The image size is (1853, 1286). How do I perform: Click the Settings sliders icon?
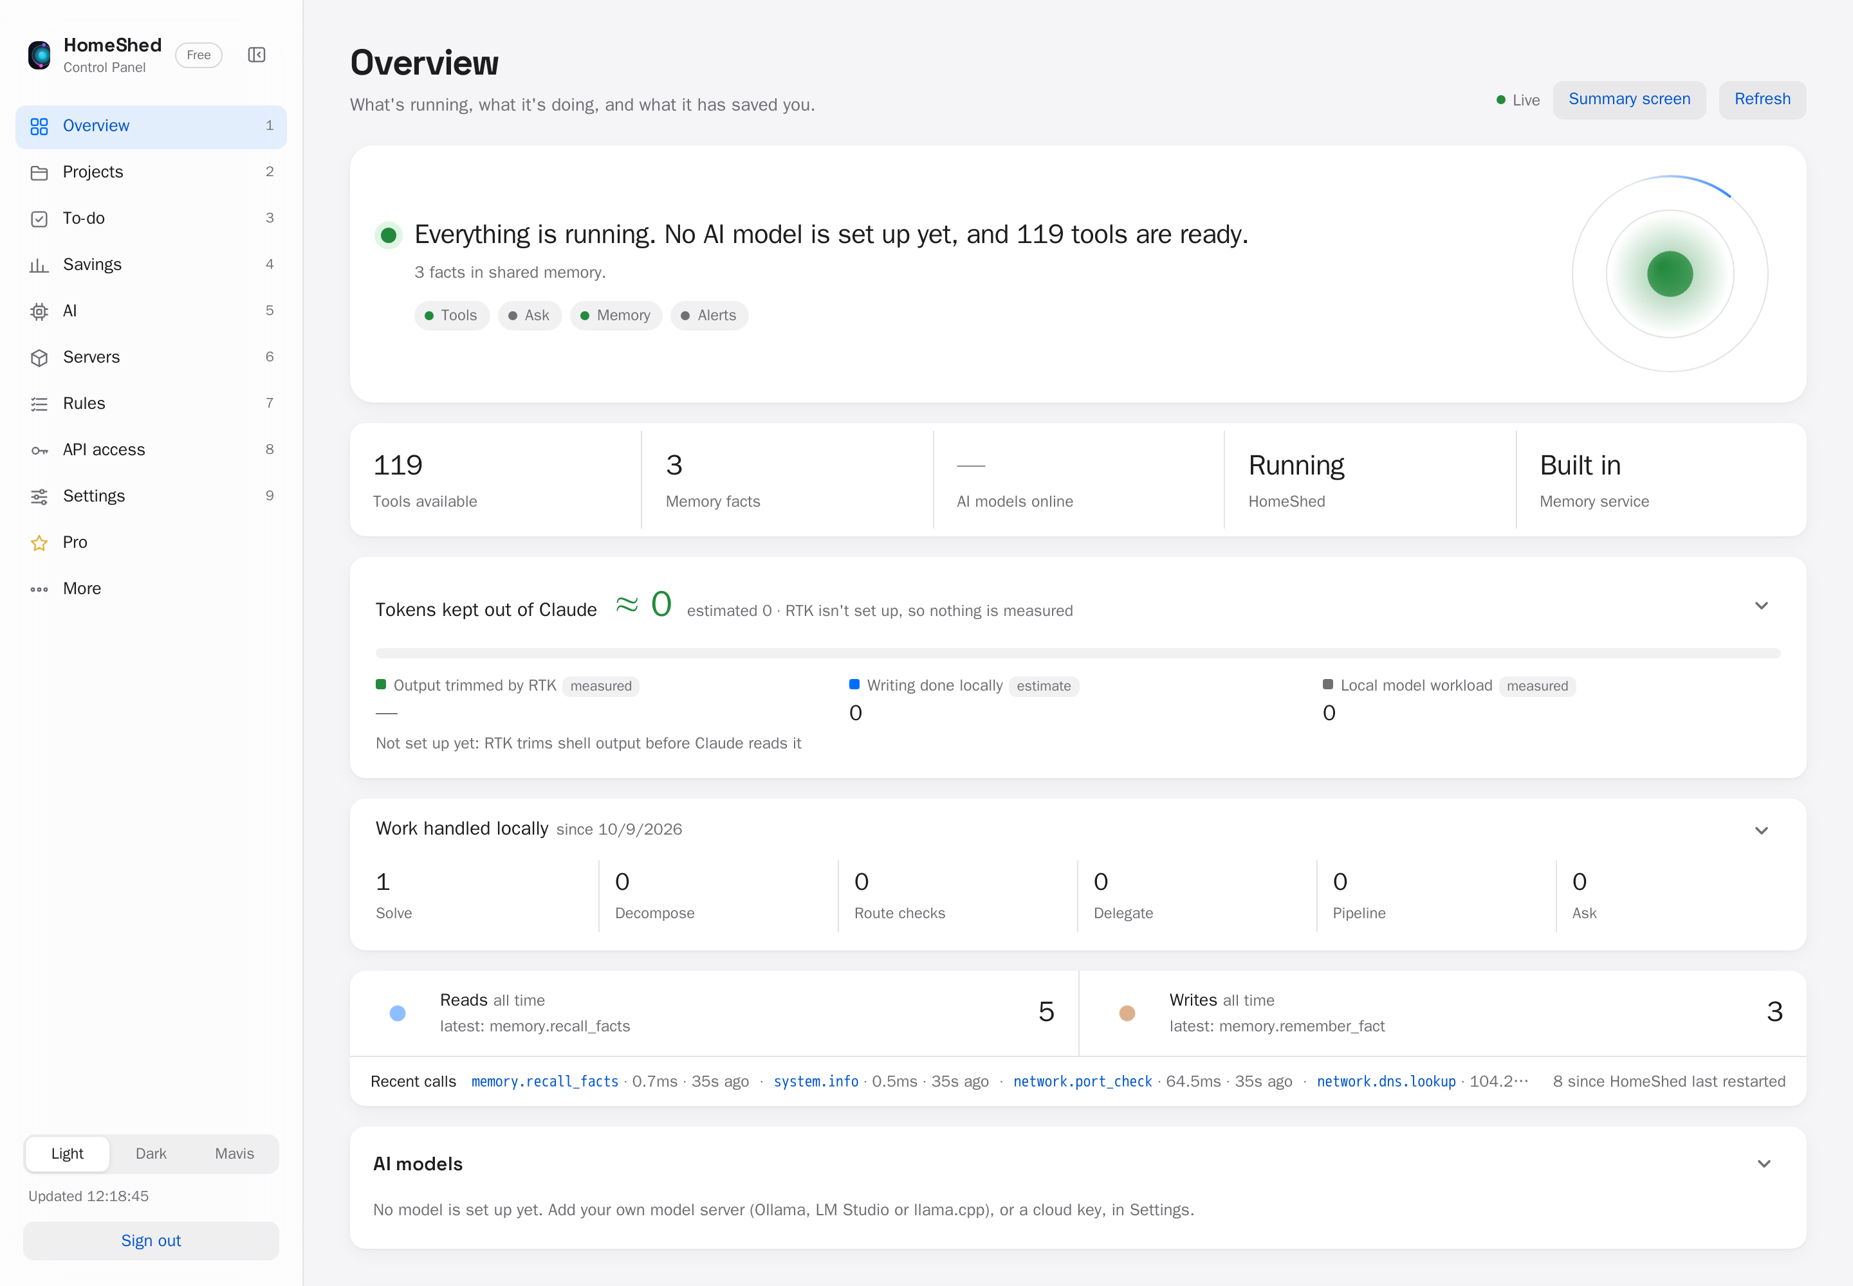[x=39, y=496]
